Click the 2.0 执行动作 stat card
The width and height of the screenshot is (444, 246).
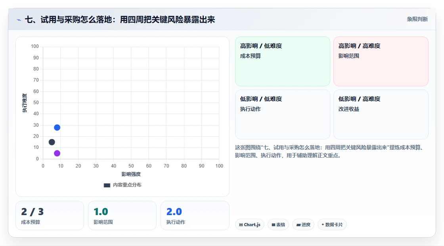[195, 215]
